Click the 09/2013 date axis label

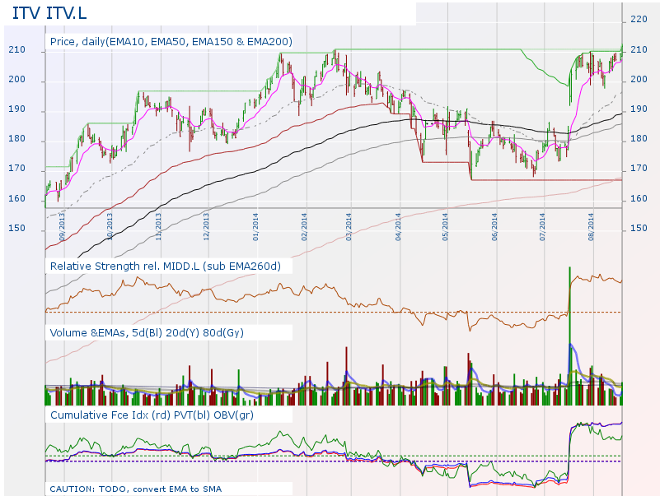[x=62, y=227]
